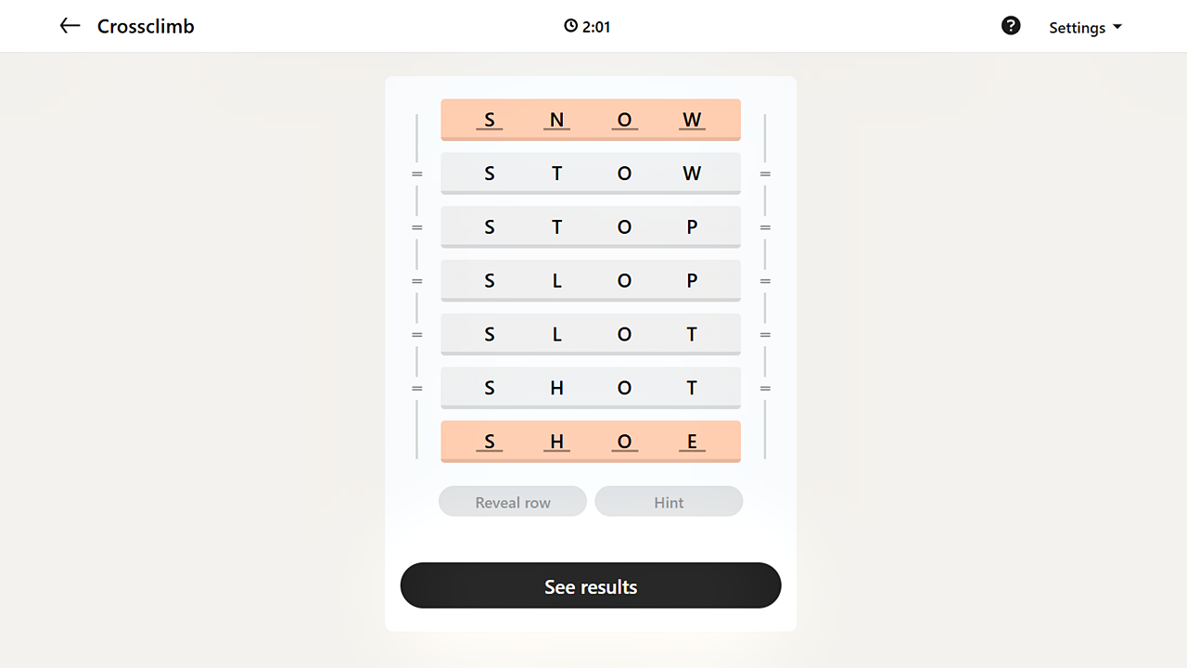Click the back arrow icon
Image resolution: width=1187 pixels, height=668 pixels.
point(70,26)
